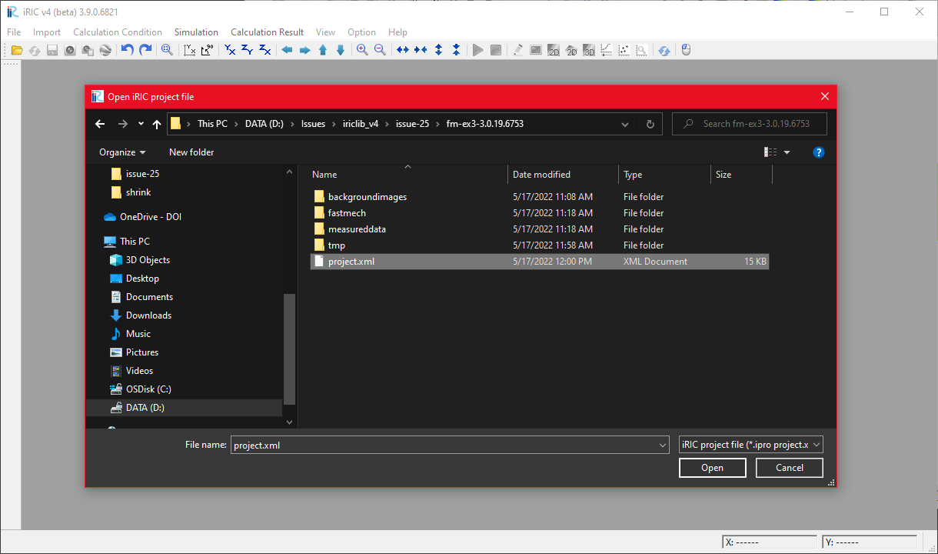938x554 pixels.
Task: Open the file type dropdown showing iRIC project file
Action: click(x=750, y=444)
